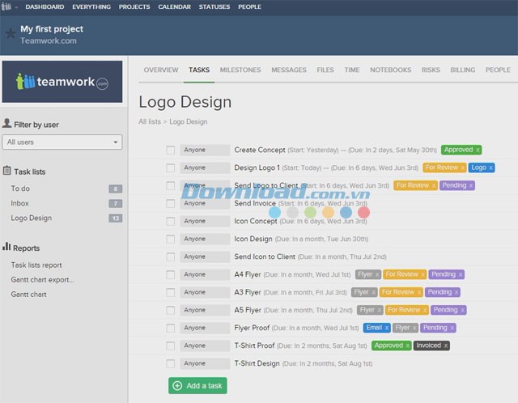Tick the A4 Flyer checkbox
Image resolution: width=518 pixels, height=403 pixels.
(x=171, y=275)
